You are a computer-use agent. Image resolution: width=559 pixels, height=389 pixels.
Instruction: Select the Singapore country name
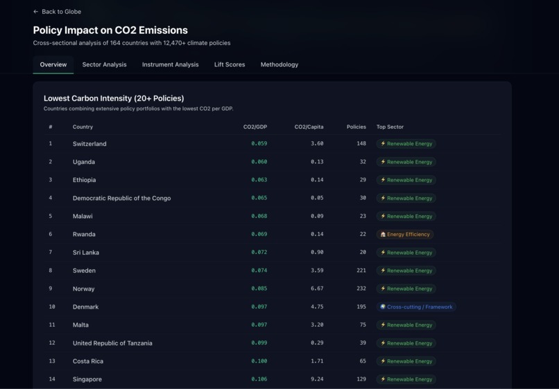point(87,379)
